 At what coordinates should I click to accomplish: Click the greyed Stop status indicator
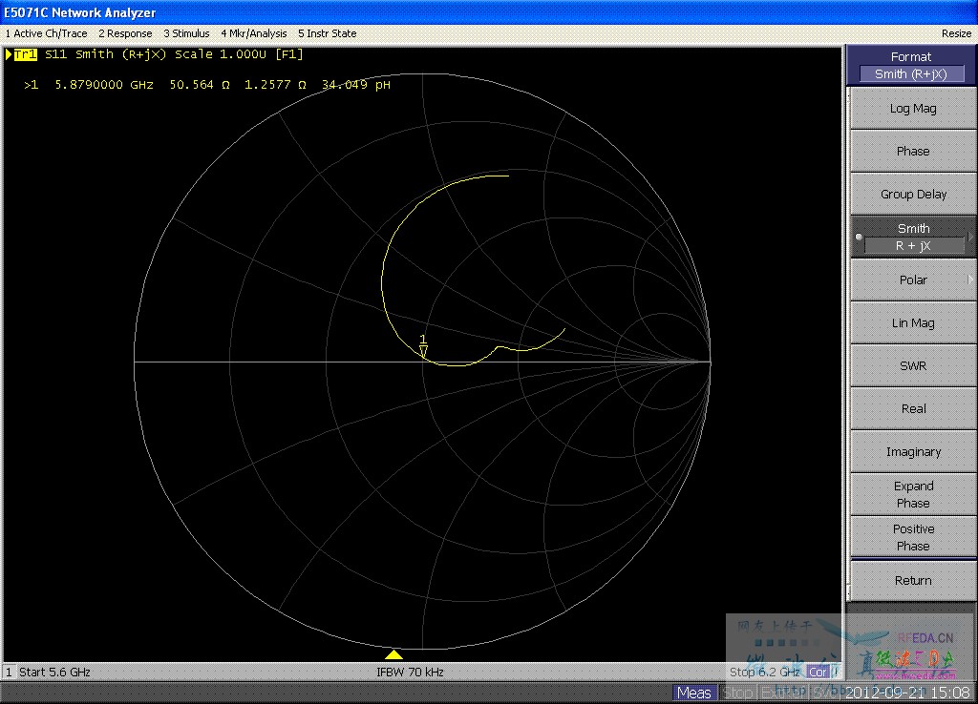(738, 693)
